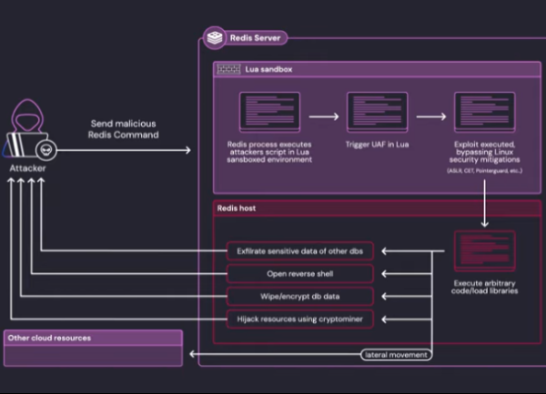Click the 'Open reverse shell' box

tap(299, 274)
